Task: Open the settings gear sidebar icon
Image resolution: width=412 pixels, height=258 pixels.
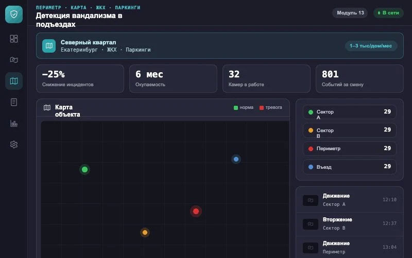Action: [14, 144]
